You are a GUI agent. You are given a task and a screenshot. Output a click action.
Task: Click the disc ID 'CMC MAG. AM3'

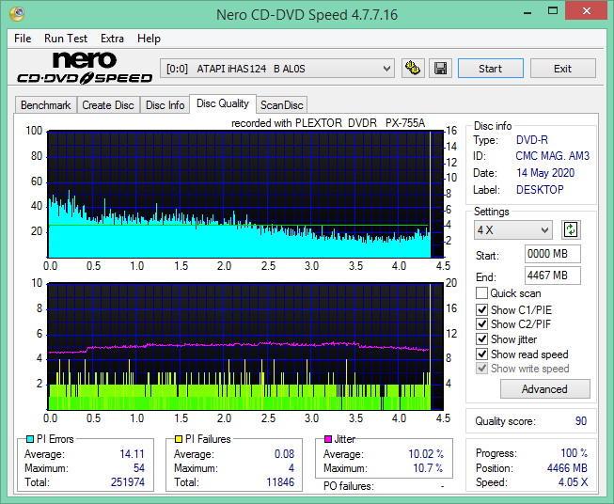552,156
